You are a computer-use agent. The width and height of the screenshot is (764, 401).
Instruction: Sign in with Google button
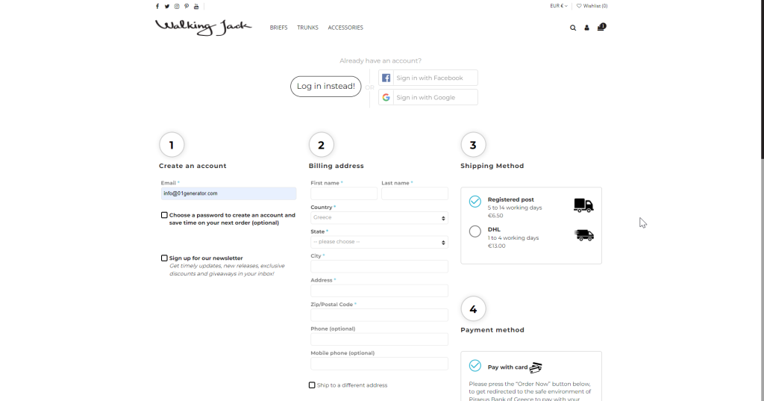pyautogui.click(x=428, y=97)
